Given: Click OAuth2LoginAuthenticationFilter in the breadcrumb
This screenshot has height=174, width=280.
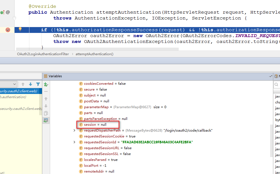Looking at the screenshot, I should (x=43, y=54).
